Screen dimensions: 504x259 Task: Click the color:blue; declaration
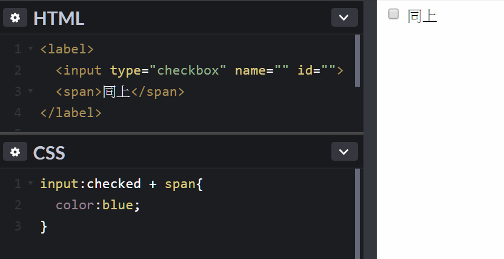coord(98,205)
